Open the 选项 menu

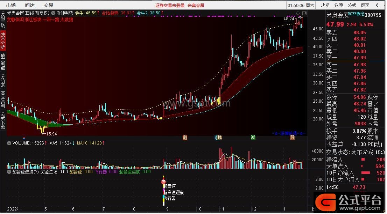(338, 5)
